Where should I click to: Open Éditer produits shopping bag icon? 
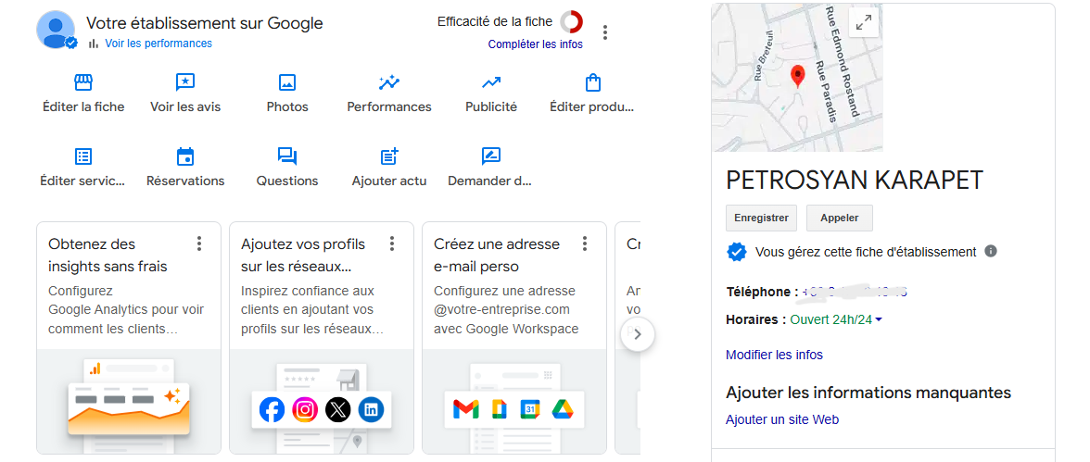pyautogui.click(x=593, y=82)
